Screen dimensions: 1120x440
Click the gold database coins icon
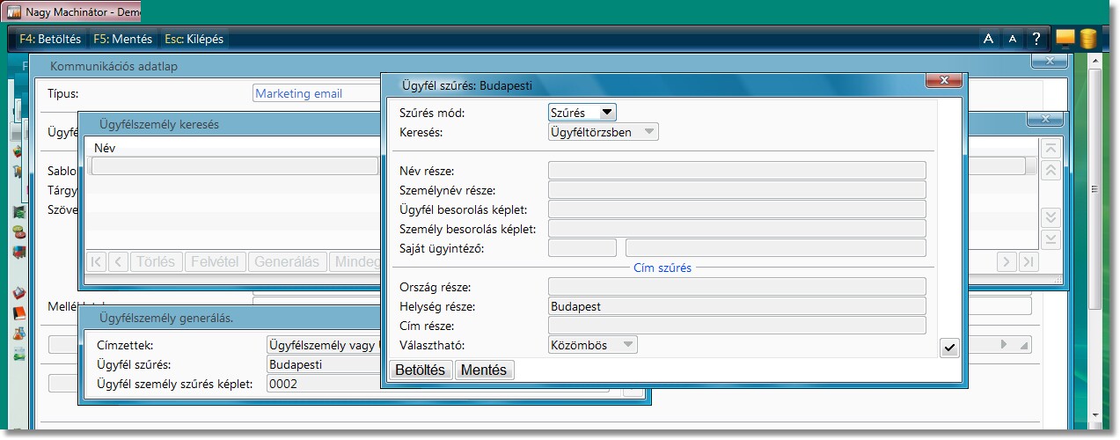click(x=1088, y=38)
